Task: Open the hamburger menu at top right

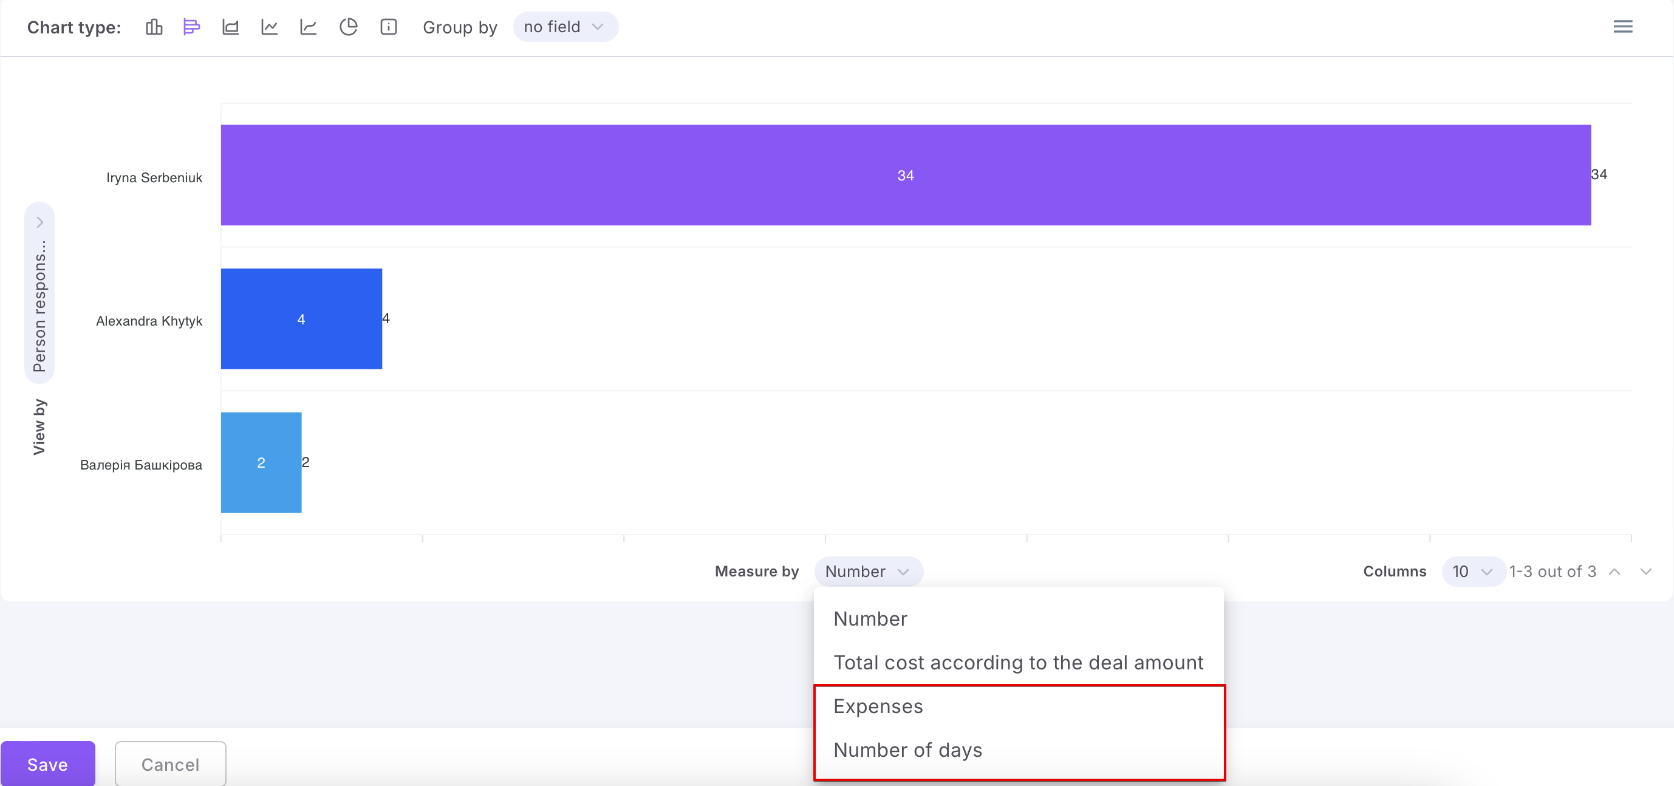Action: pos(1622,27)
